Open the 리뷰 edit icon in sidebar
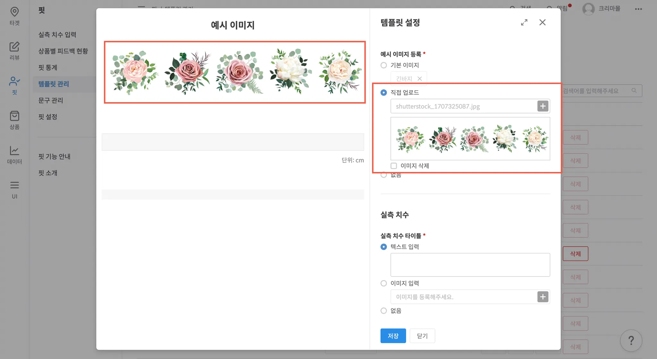 coord(14,47)
